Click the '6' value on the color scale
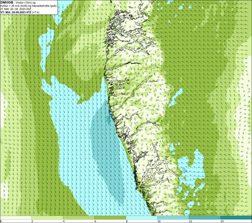The image size is (252, 223). tap(95, 221)
